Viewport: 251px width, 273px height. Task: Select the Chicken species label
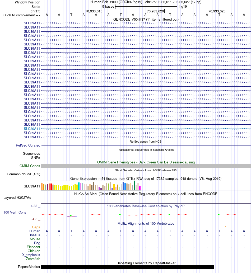tap(34, 251)
